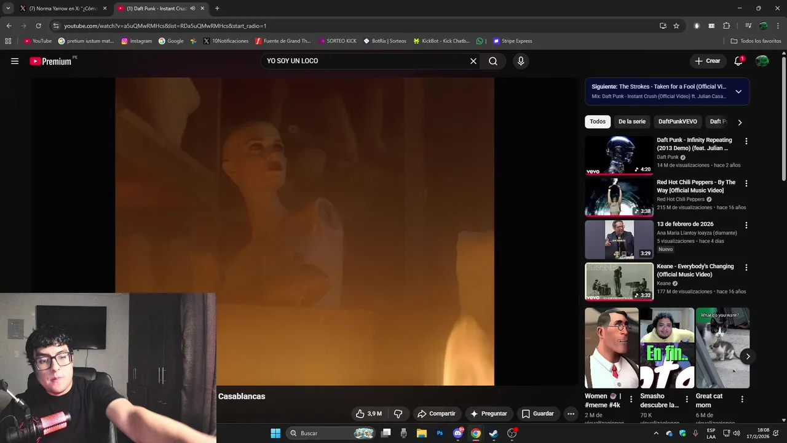This screenshot has width=787, height=443.
Task: Open the media controls icon in Chrome
Action: 748,26
